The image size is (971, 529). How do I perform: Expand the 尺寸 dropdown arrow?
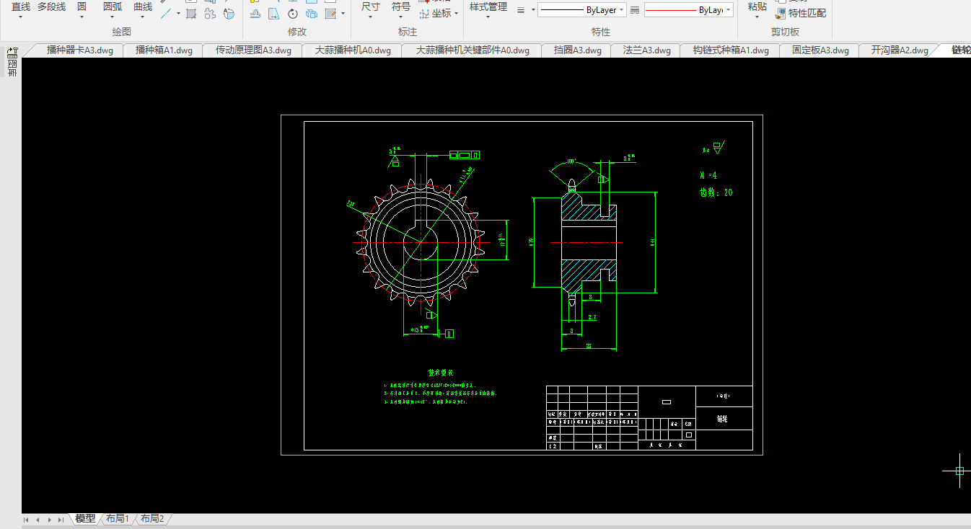click(370, 17)
